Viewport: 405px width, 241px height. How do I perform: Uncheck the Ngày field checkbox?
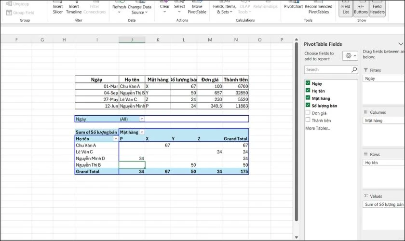point(308,83)
